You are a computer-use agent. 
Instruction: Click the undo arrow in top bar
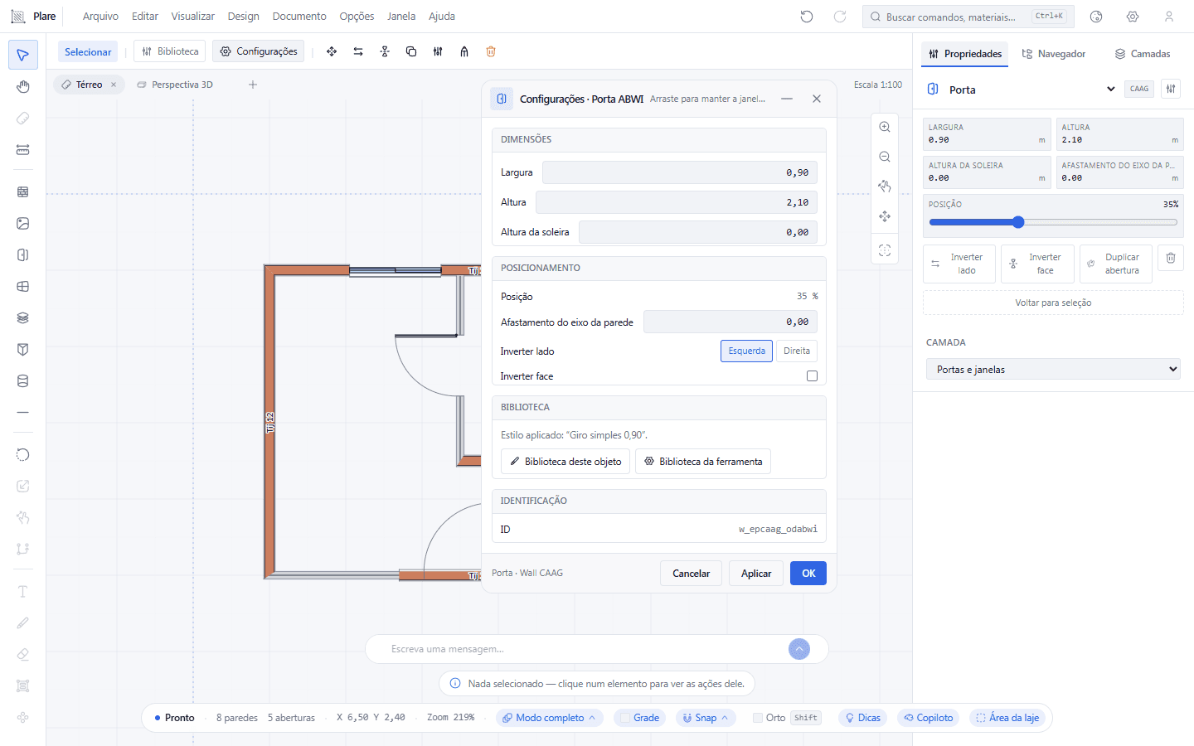pos(807,17)
